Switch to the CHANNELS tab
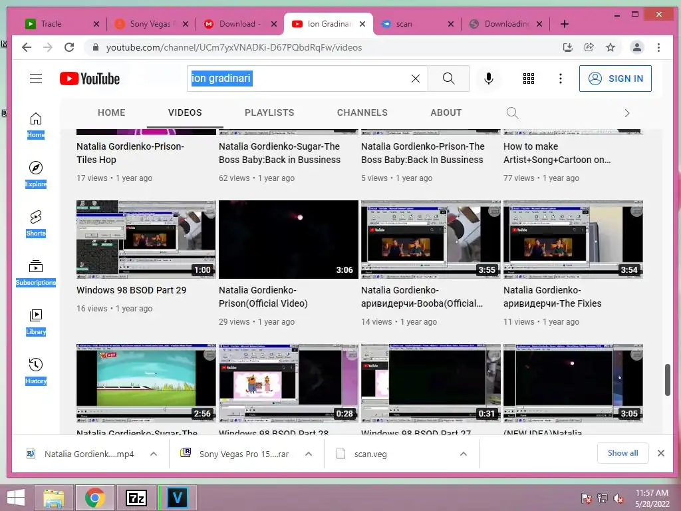 362,112
